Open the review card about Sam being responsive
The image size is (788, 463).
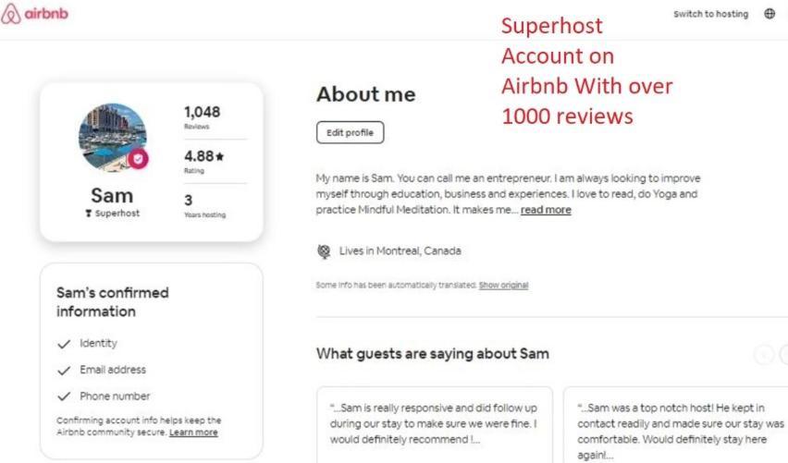(435, 424)
